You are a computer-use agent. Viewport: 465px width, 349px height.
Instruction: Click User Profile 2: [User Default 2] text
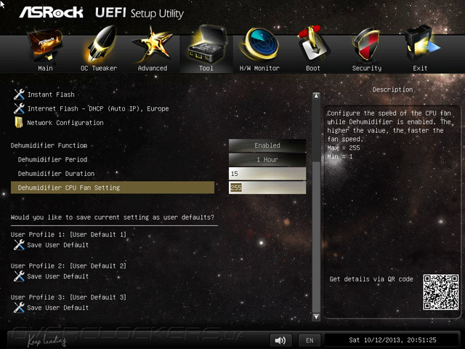(68, 266)
